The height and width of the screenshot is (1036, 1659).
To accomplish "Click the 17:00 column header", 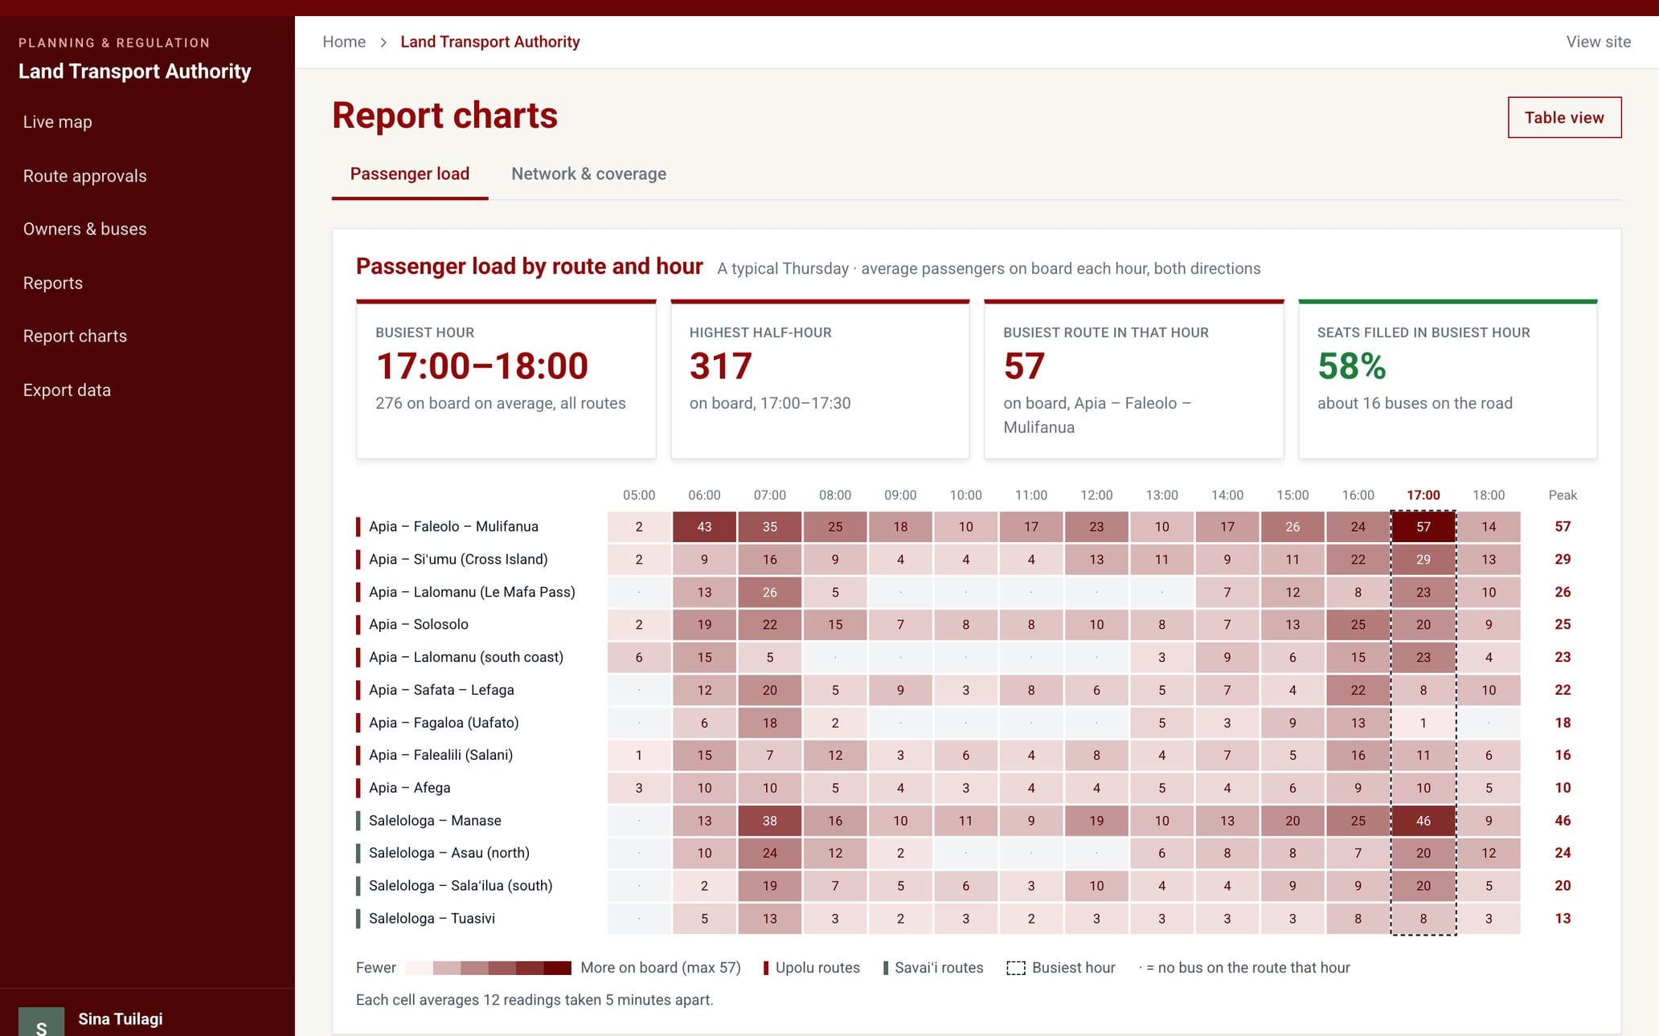I will pos(1423,495).
